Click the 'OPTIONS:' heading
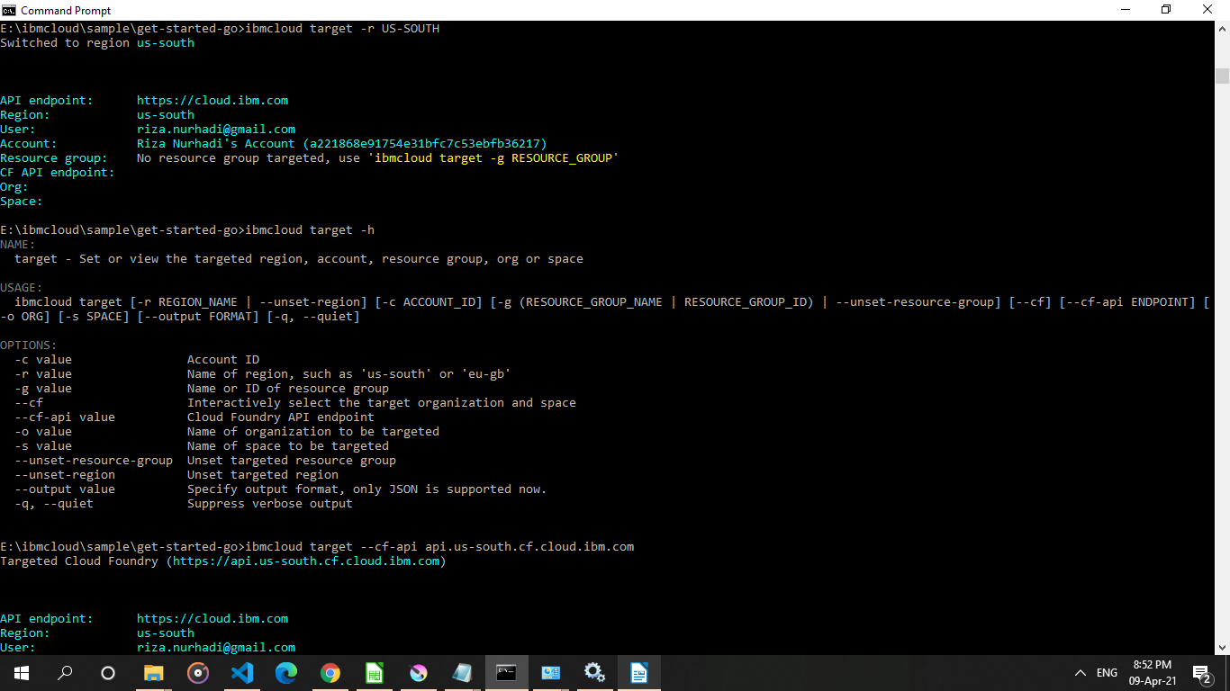Viewport: 1230px width, 691px height. [29, 345]
